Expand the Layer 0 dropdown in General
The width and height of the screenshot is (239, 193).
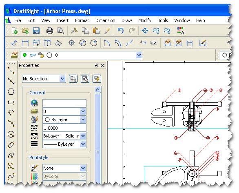[83, 111]
